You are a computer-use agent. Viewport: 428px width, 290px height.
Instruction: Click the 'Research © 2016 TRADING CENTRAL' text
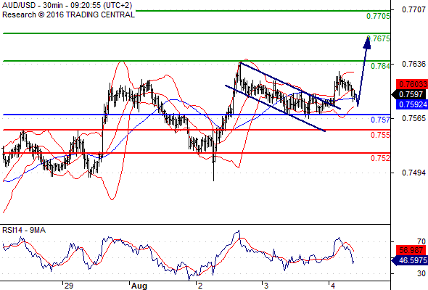pyautogui.click(x=68, y=14)
